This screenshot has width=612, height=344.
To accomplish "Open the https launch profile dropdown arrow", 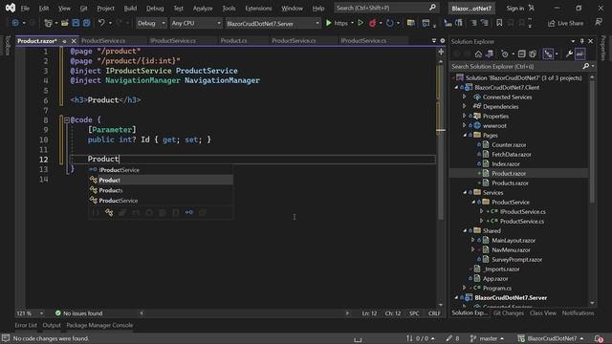I will 353,23.
